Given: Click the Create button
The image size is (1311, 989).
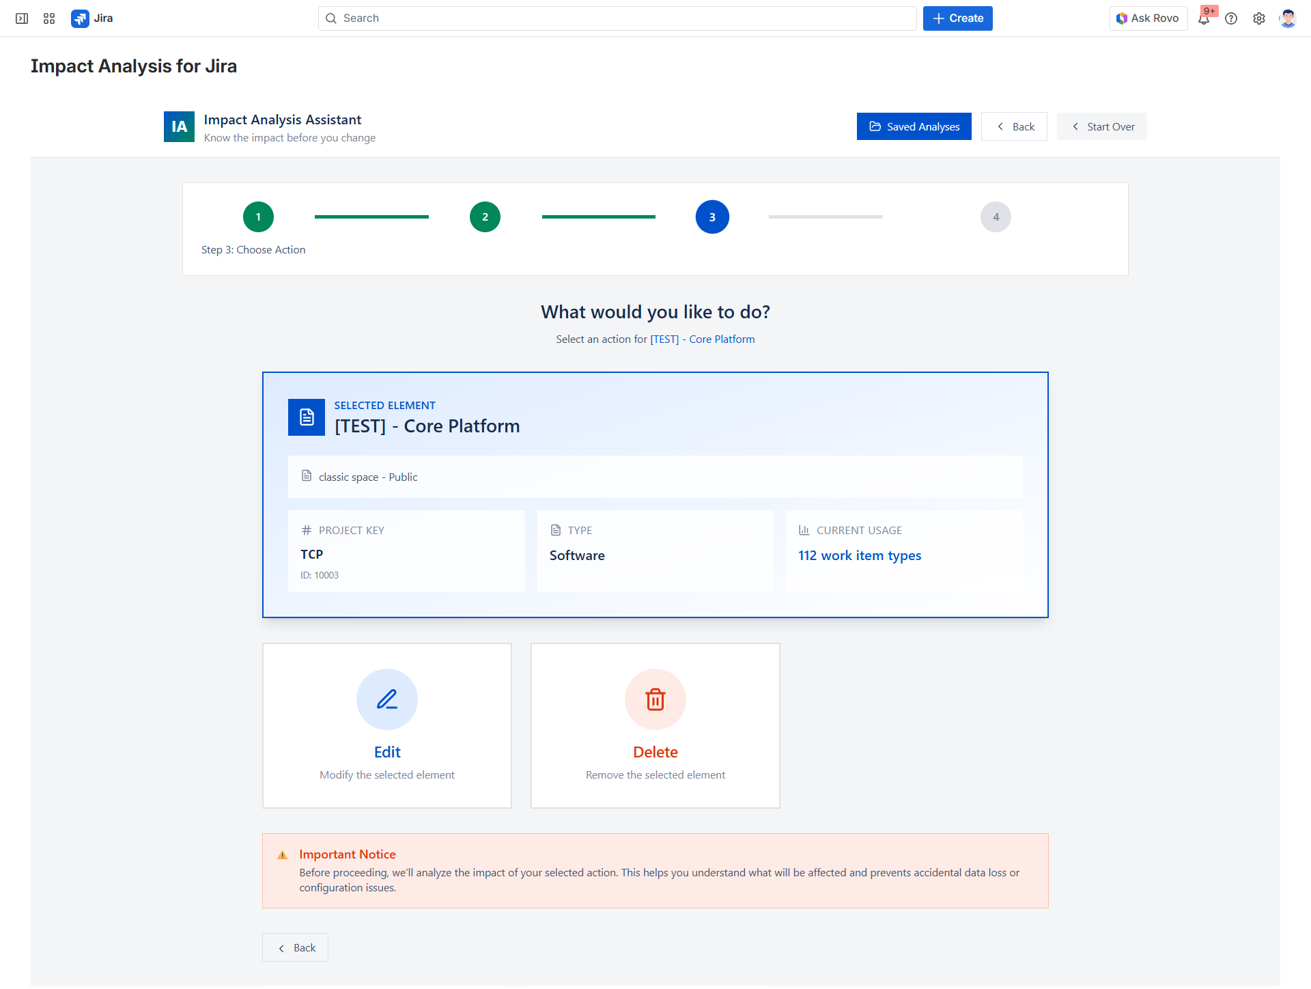Looking at the screenshot, I should pos(957,18).
